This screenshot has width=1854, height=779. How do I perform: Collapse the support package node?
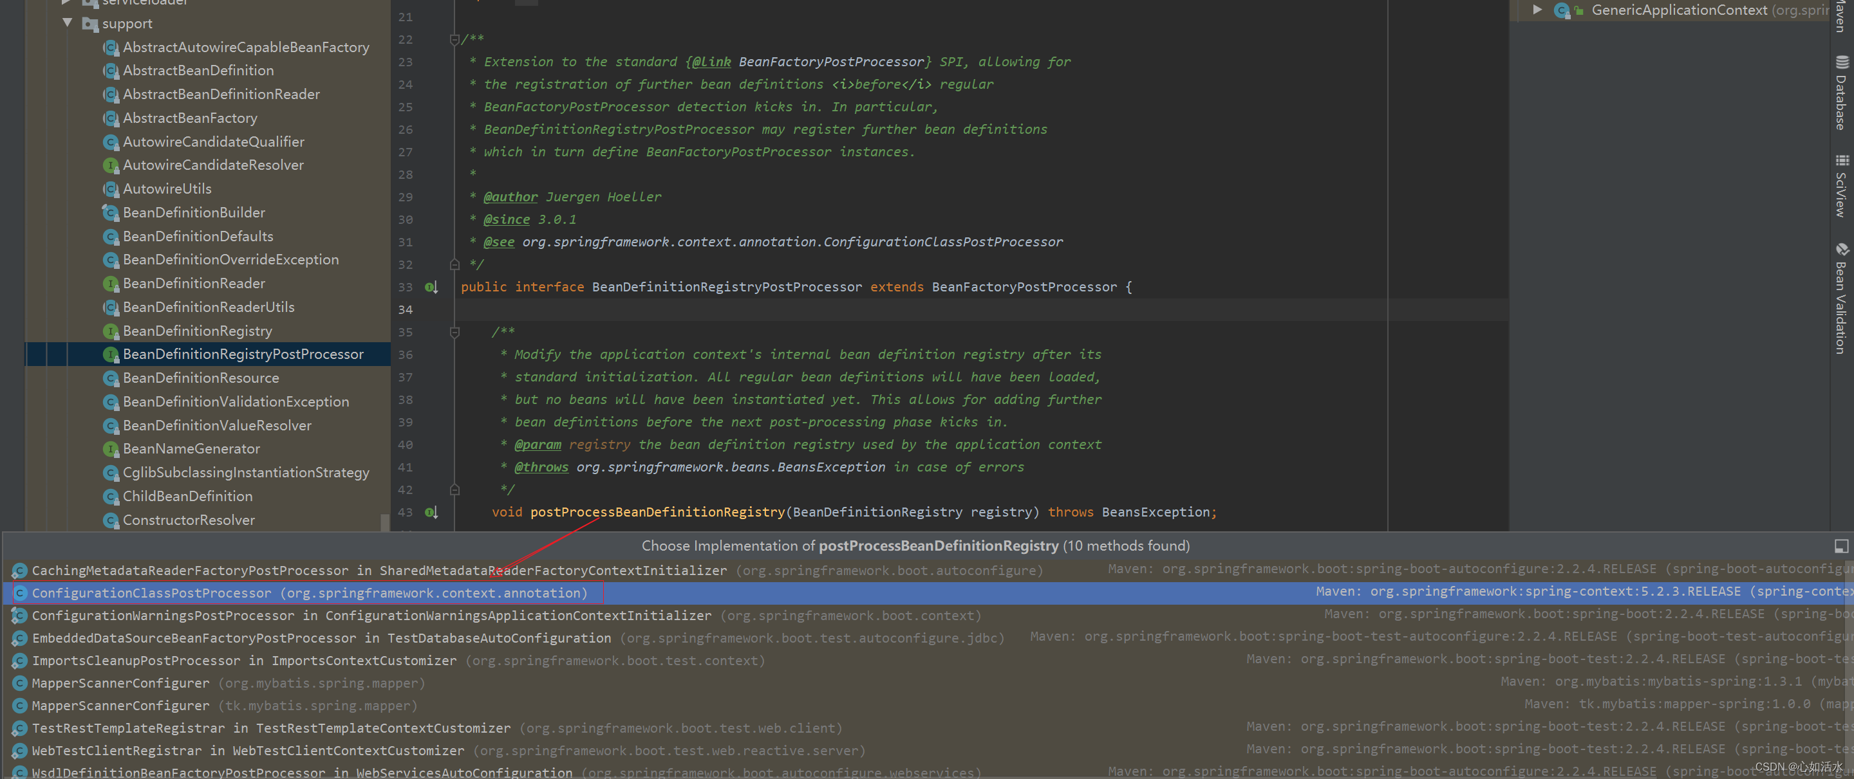coord(68,23)
